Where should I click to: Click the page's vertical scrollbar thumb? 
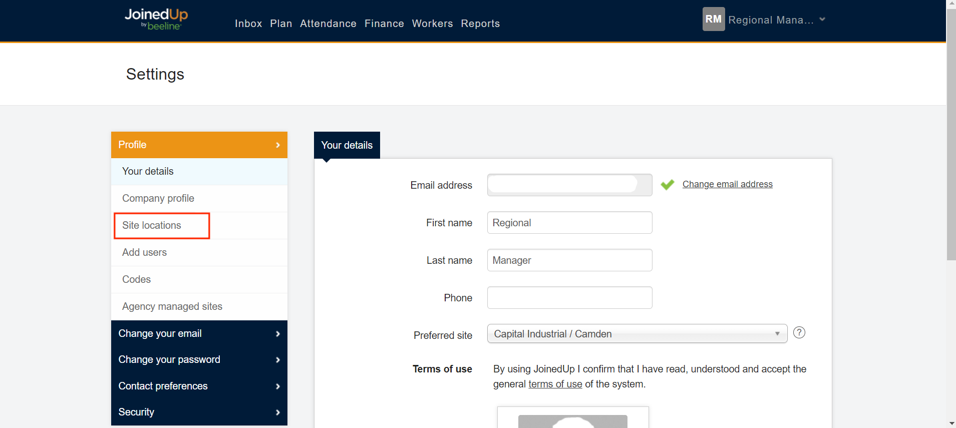950,135
